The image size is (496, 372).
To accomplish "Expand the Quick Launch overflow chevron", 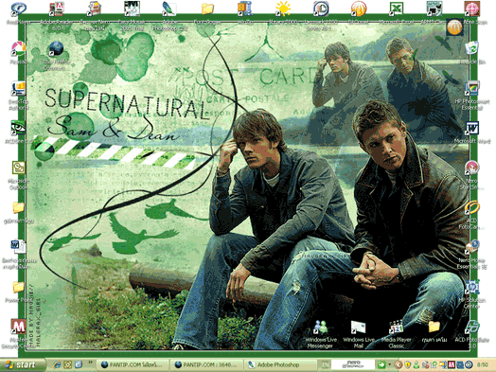I will pyautogui.click(x=90, y=363).
